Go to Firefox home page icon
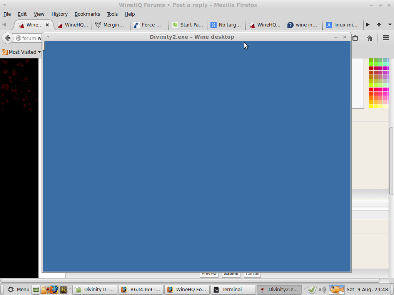Viewport: 394px width, 295px height. [x=370, y=38]
